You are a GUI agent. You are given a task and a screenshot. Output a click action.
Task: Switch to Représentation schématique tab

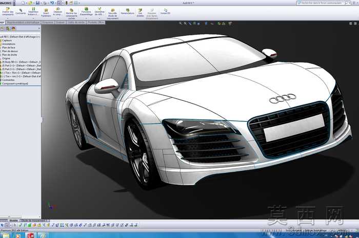[23, 23]
